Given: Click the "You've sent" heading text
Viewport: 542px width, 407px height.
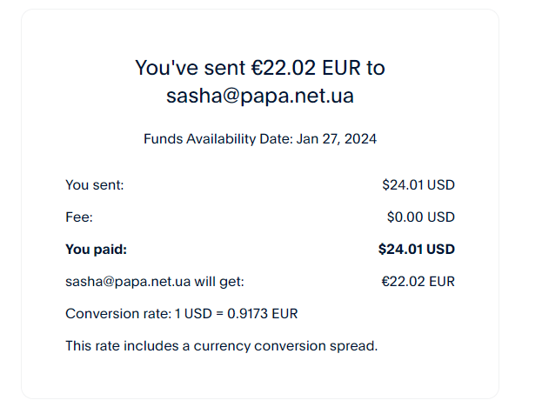Looking at the screenshot, I should (x=184, y=68).
